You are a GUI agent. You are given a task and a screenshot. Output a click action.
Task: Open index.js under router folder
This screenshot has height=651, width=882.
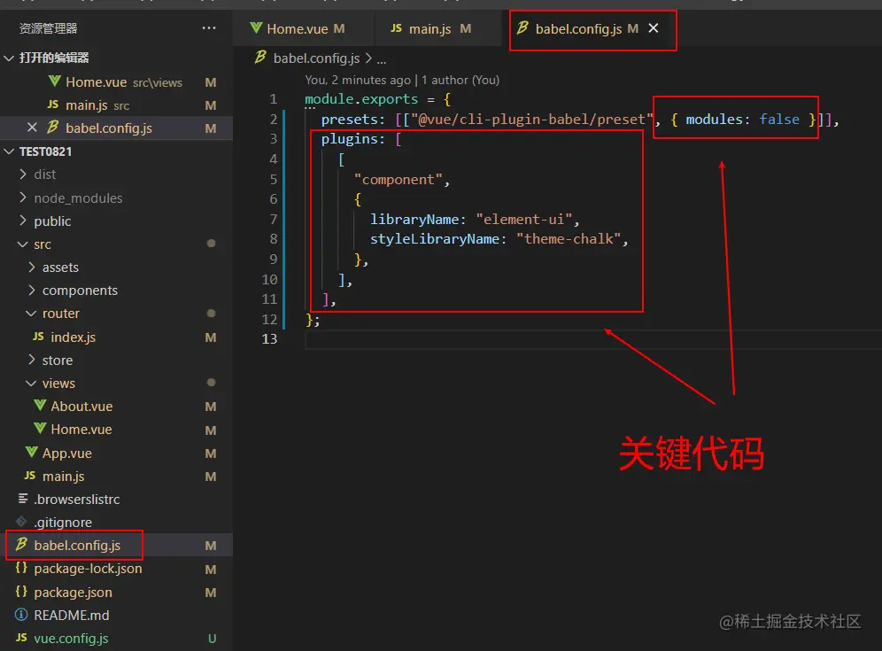pyautogui.click(x=116, y=337)
